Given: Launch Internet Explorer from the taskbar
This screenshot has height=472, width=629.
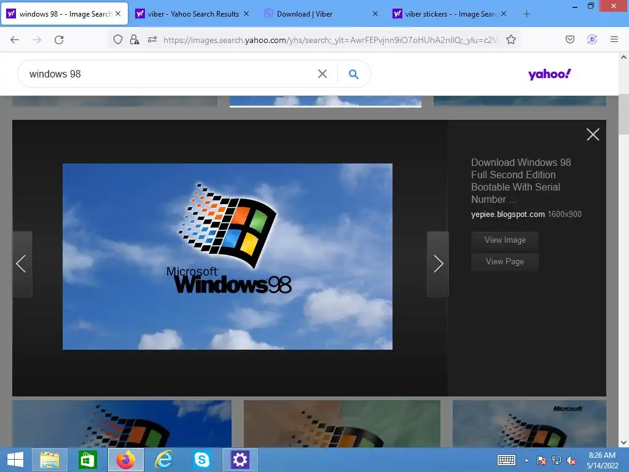Looking at the screenshot, I should pos(163,460).
